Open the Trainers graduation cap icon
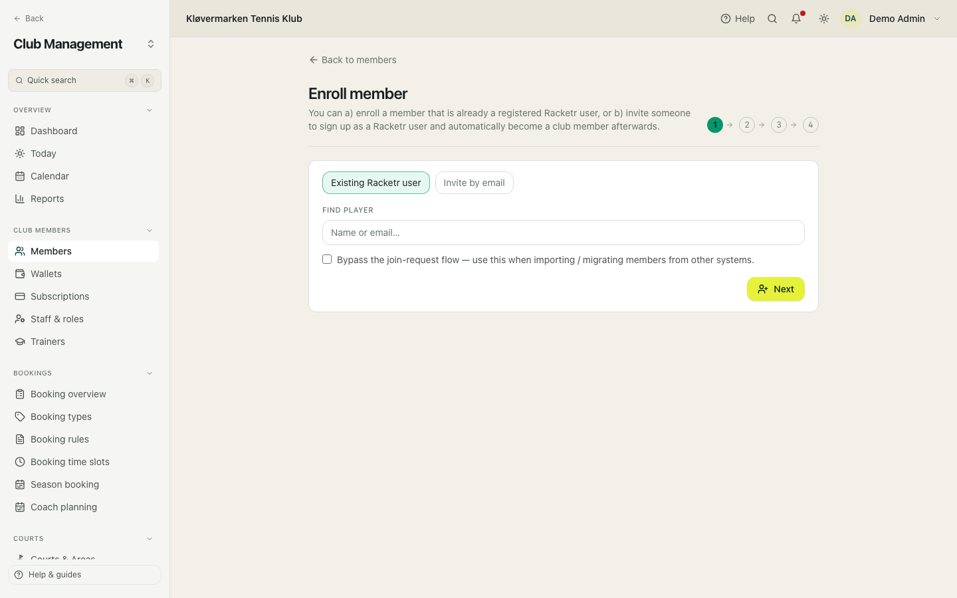This screenshot has width=957, height=598. [x=20, y=342]
